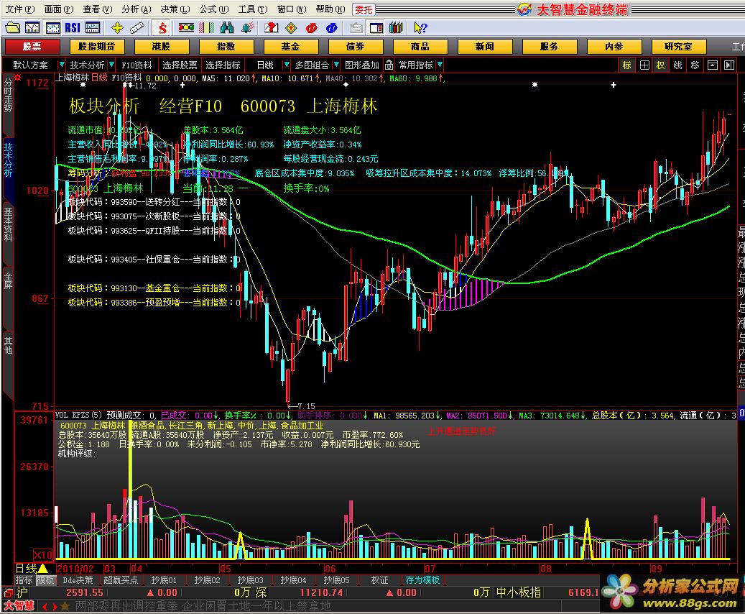745x614 pixels.
Task: Select the K-line chart toolbar icon
Action: [52, 28]
